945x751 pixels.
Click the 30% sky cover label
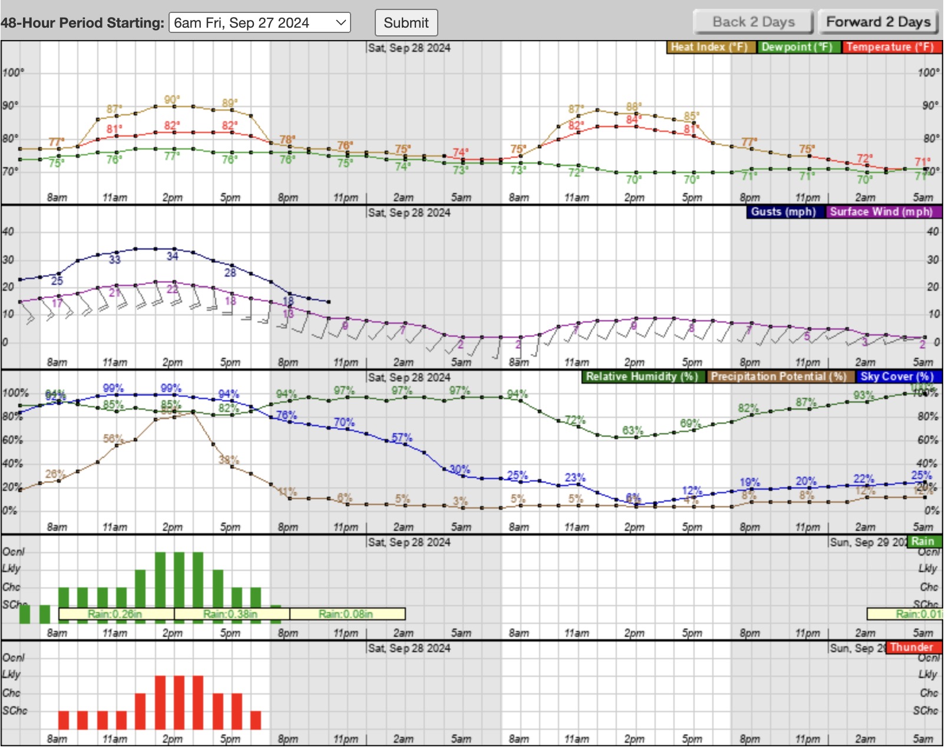460,469
